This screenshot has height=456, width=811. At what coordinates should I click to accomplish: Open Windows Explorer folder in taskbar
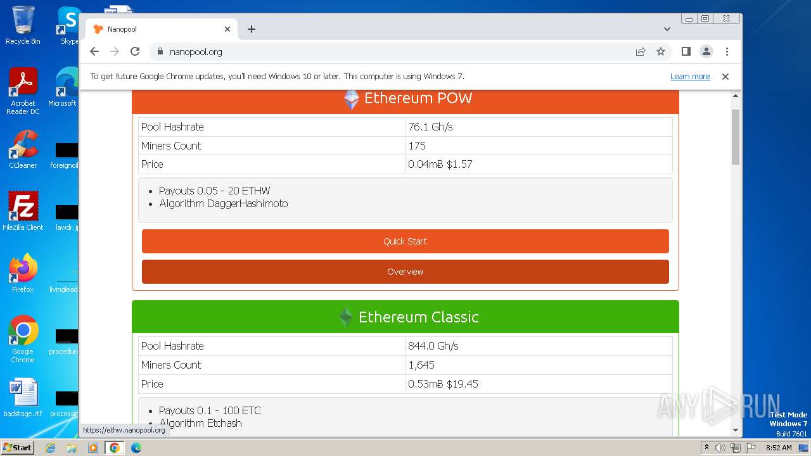72,448
